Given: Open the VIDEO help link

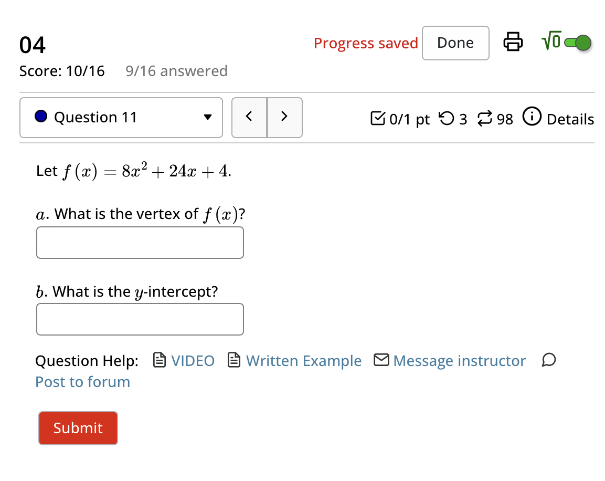Looking at the screenshot, I should (193, 361).
